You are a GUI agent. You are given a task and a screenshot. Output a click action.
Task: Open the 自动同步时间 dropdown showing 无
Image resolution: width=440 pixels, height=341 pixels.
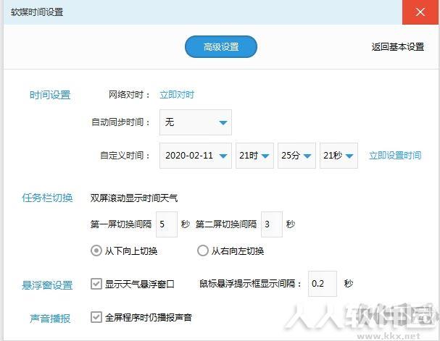196,122
